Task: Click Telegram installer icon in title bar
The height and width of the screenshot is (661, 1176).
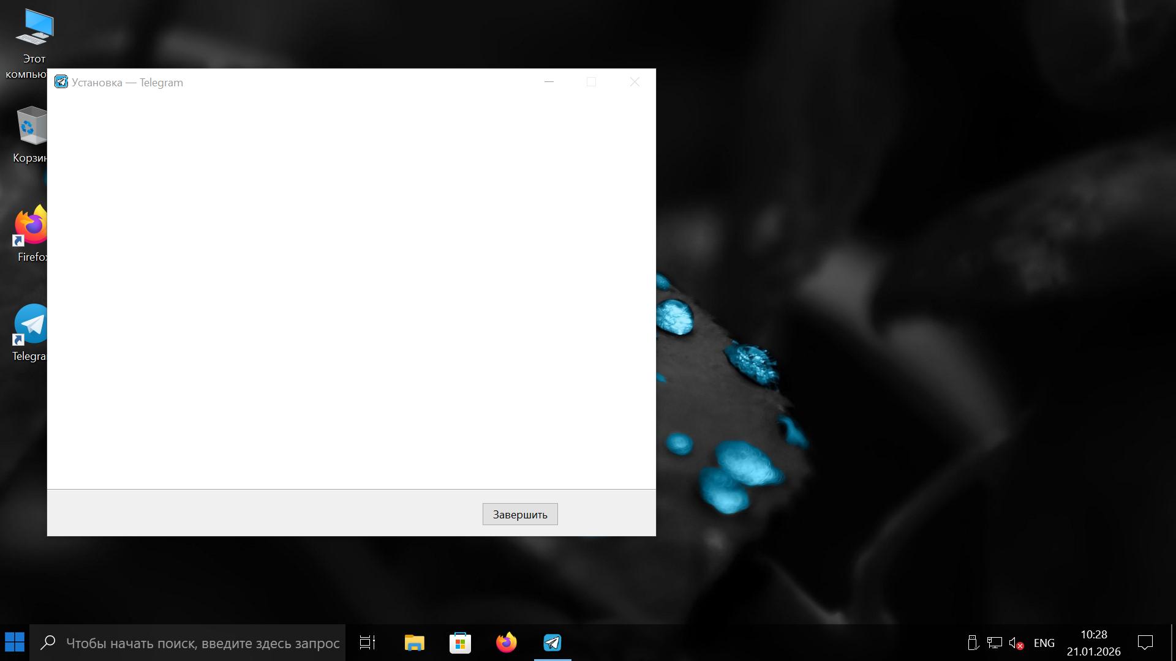Action: pos(61,82)
